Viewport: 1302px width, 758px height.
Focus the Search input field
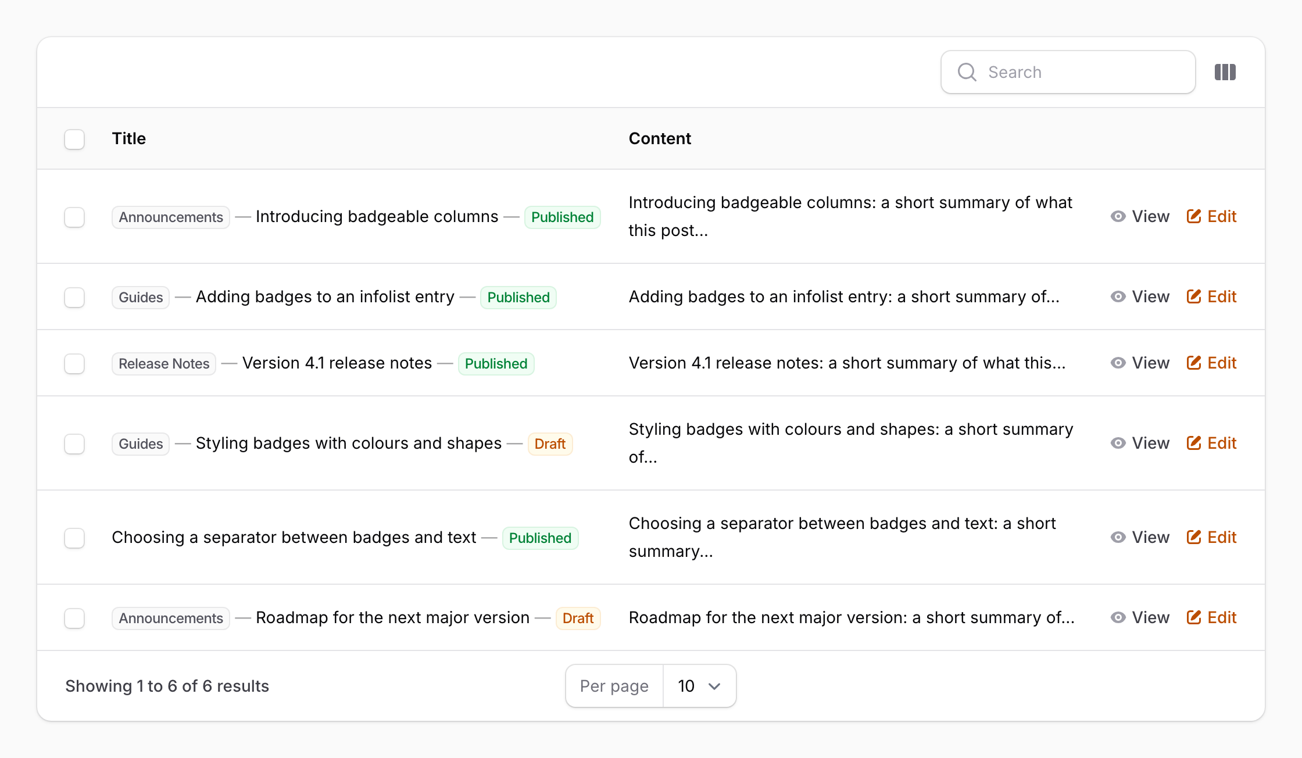(1068, 72)
